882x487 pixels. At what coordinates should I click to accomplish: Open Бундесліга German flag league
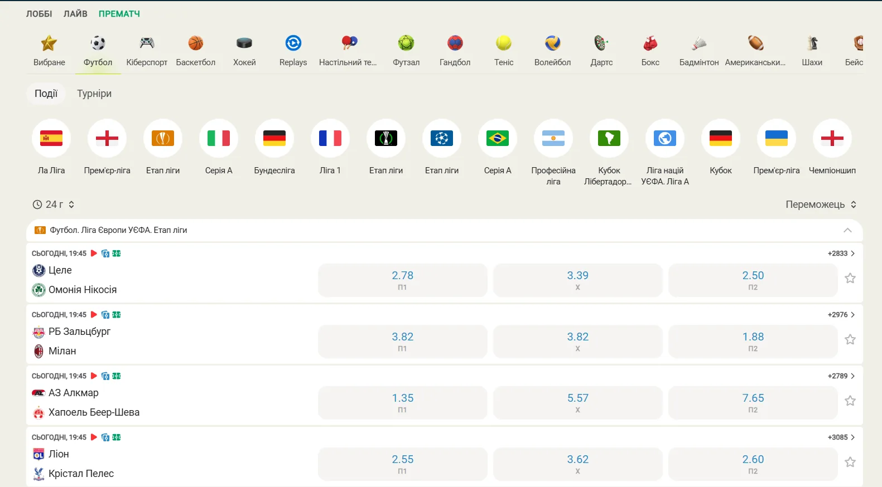tap(274, 138)
